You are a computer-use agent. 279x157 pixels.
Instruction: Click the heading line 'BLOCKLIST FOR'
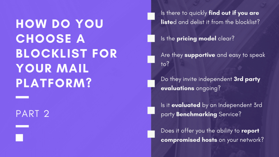(66, 53)
